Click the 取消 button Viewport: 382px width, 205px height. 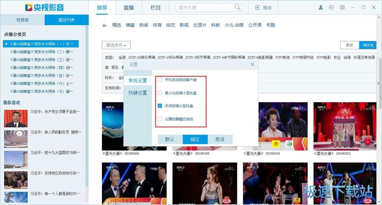click(x=220, y=140)
